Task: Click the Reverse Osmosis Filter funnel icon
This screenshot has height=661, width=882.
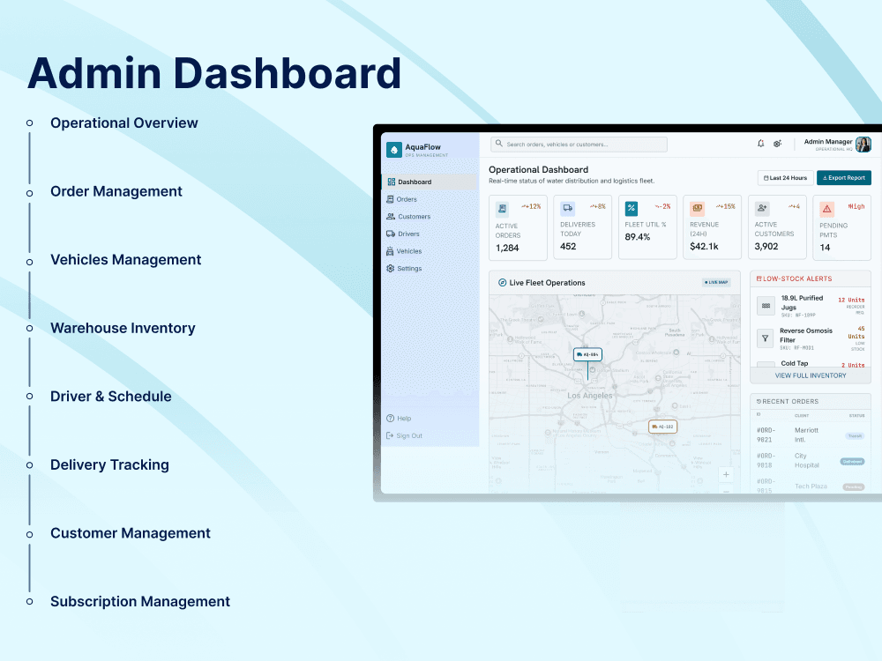Action: click(765, 338)
